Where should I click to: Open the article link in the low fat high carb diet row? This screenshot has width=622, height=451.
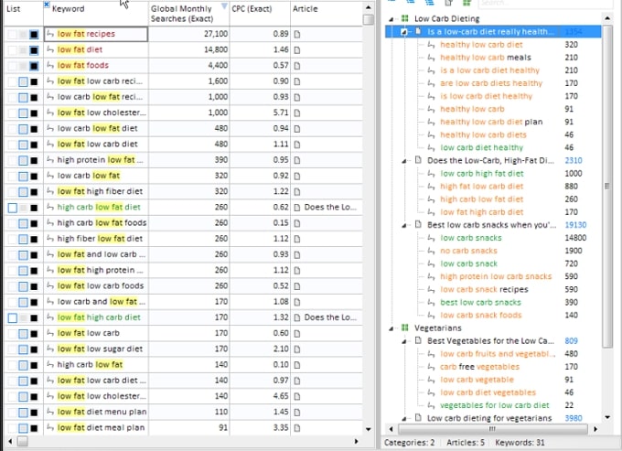pos(330,317)
